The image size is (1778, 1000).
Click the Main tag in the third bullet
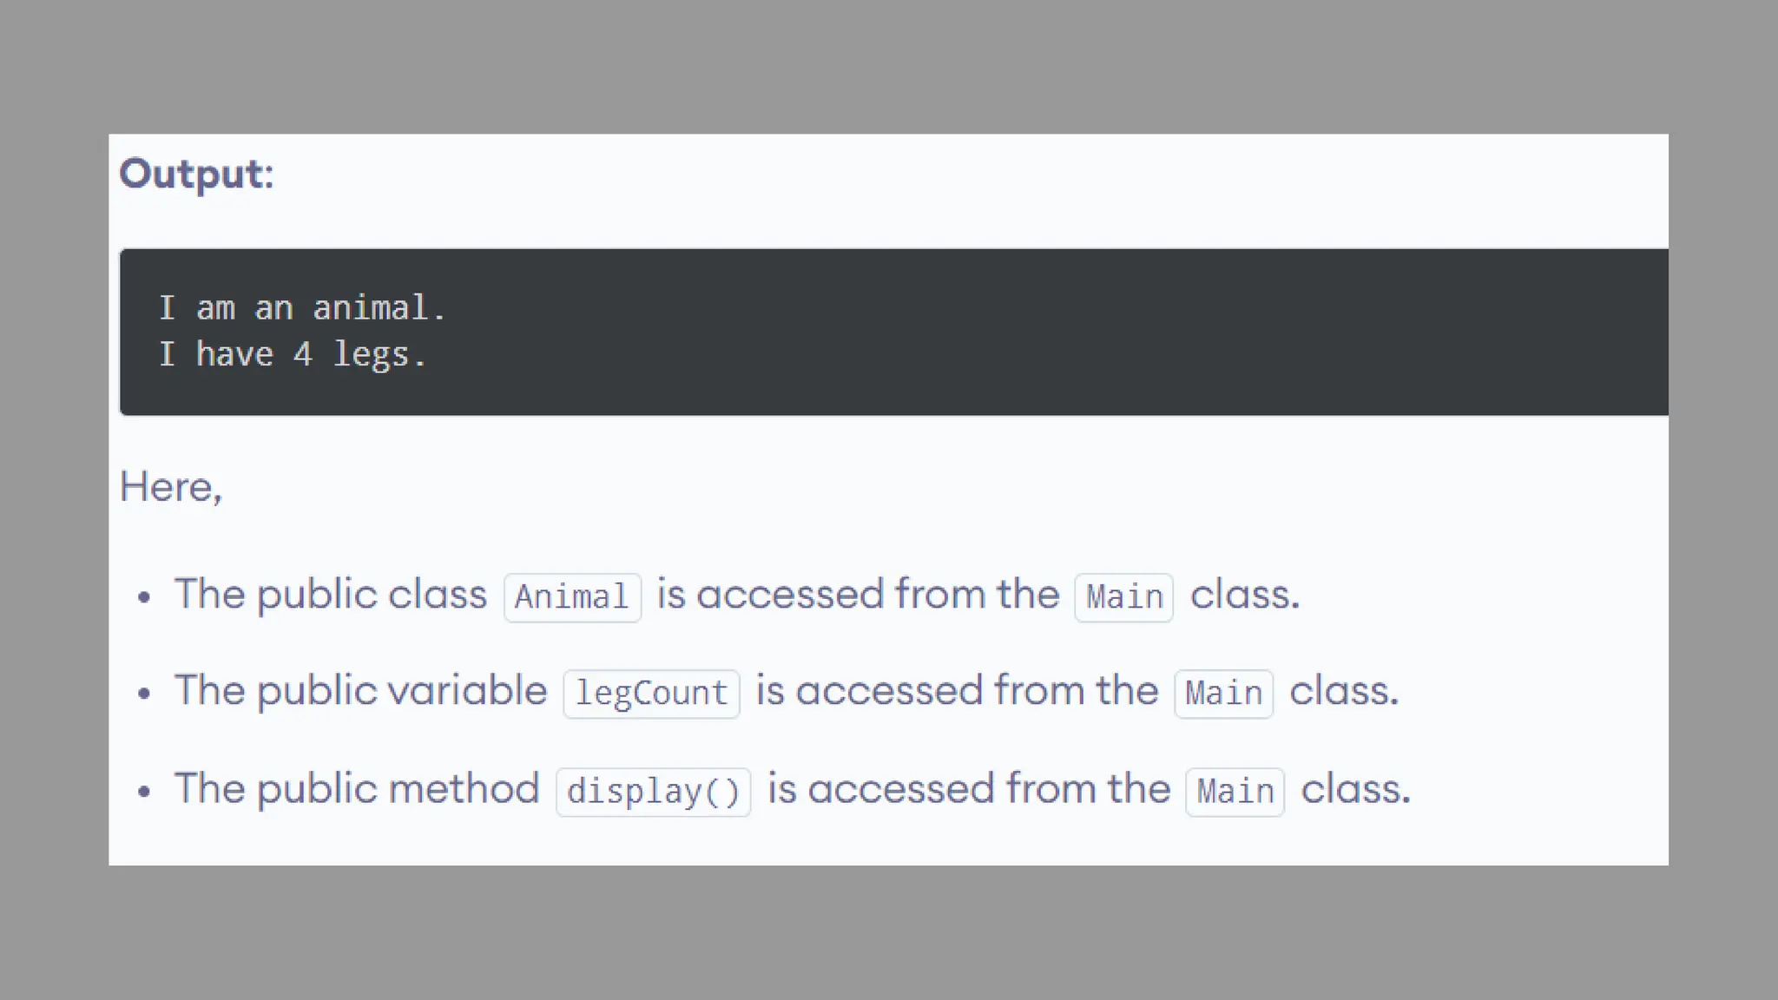[1235, 792]
